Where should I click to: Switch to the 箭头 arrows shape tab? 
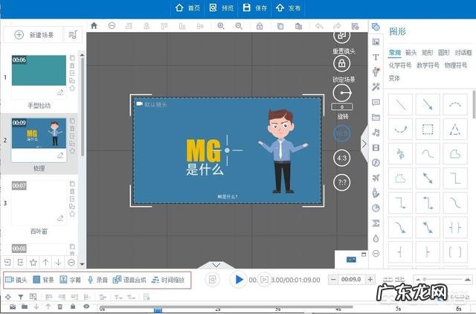tap(411, 53)
